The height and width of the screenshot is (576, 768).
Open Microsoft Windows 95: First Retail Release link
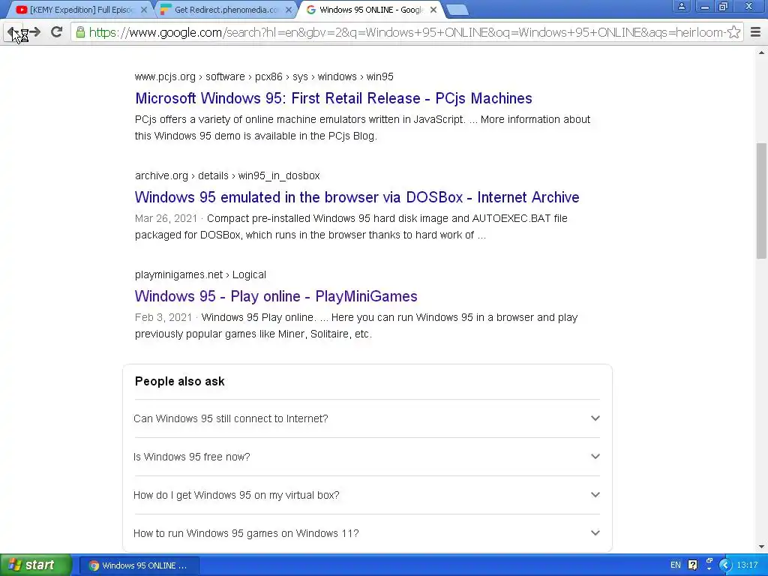point(334,98)
